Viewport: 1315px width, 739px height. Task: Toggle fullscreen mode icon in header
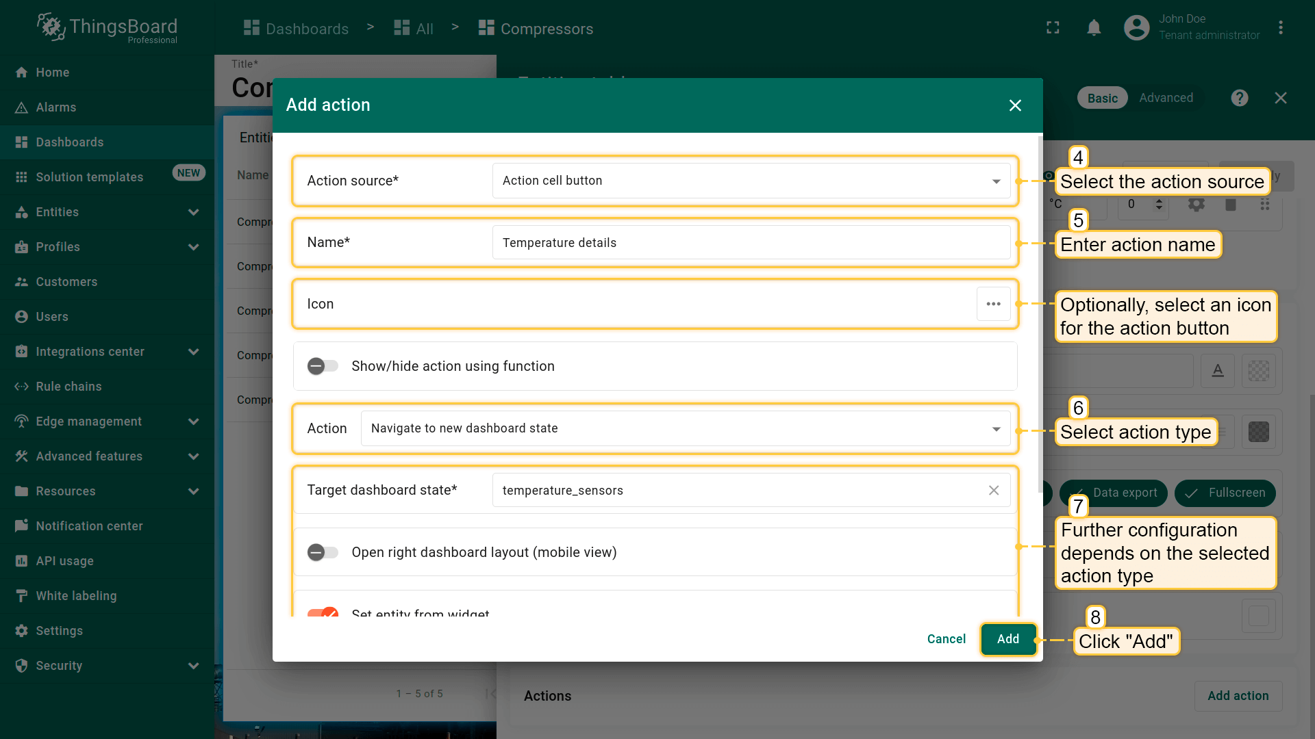1053,28
